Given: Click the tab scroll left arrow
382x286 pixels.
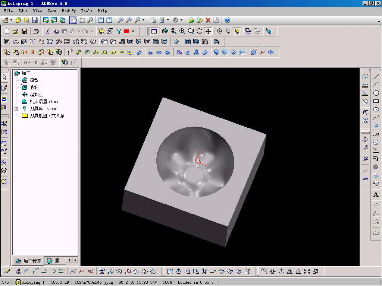Looking at the screenshot, I should click(x=69, y=260).
